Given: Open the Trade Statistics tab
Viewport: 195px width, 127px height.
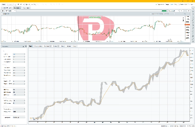Looking at the screenshot, I should click(38, 46).
